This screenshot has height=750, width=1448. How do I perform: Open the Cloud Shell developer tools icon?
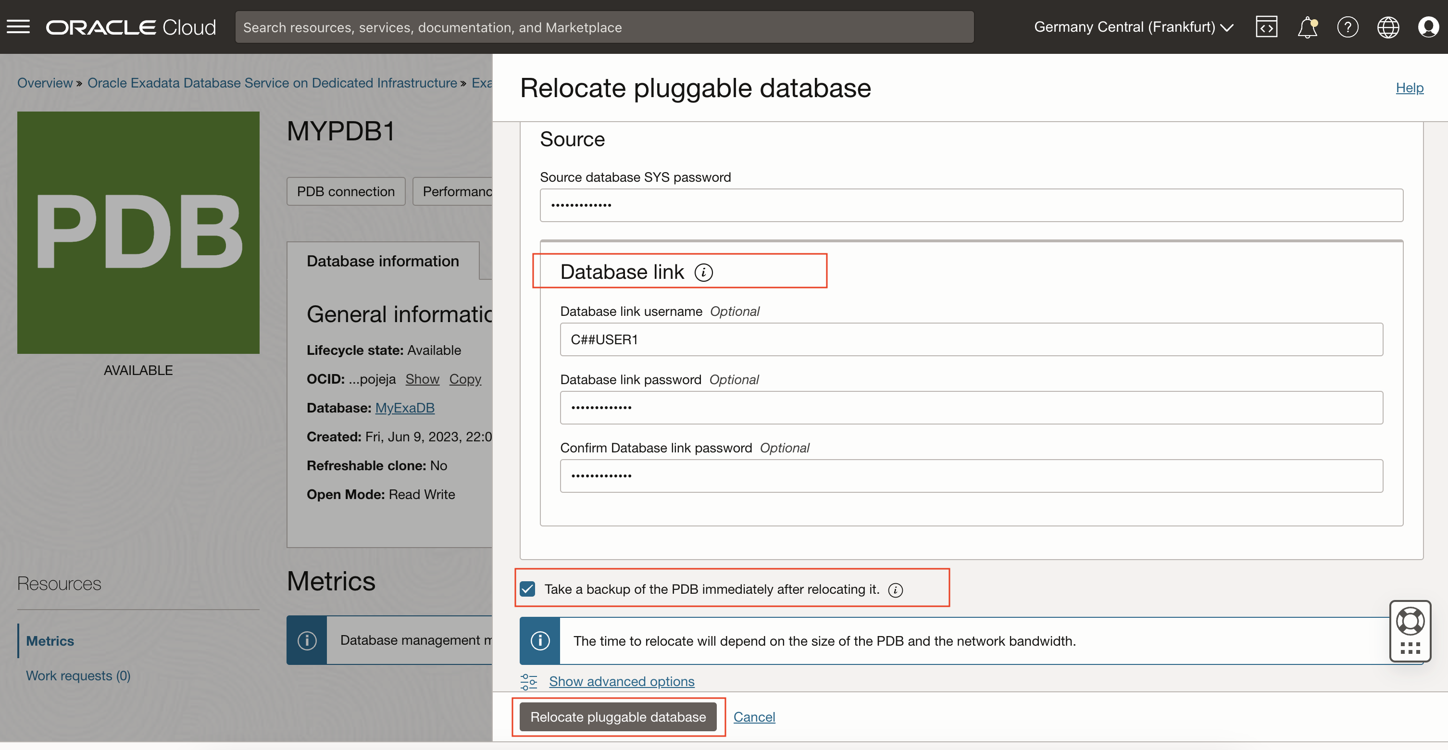tap(1266, 26)
